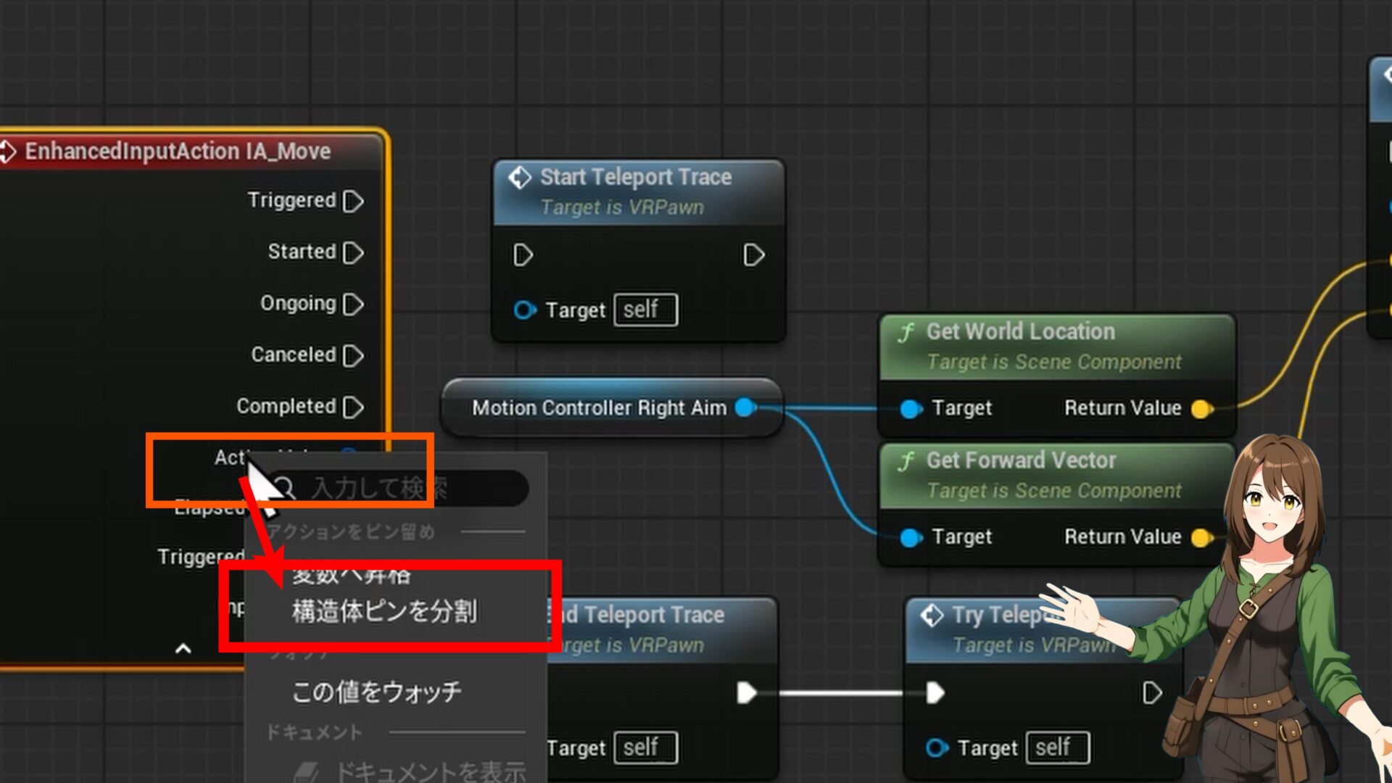Screen dimensions: 1392x783
Task: Select 構造体ピンを分割 in context menu
Action: click(x=384, y=612)
